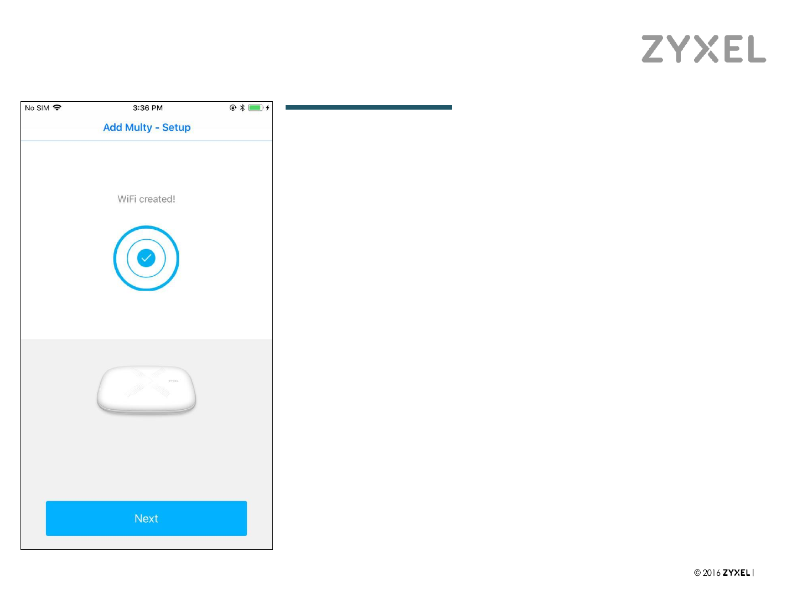The width and height of the screenshot is (797, 598).
Task: Tap the blue checkmark success icon
Action: (146, 258)
